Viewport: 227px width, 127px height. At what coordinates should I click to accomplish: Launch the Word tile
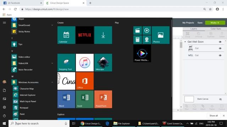66,99
